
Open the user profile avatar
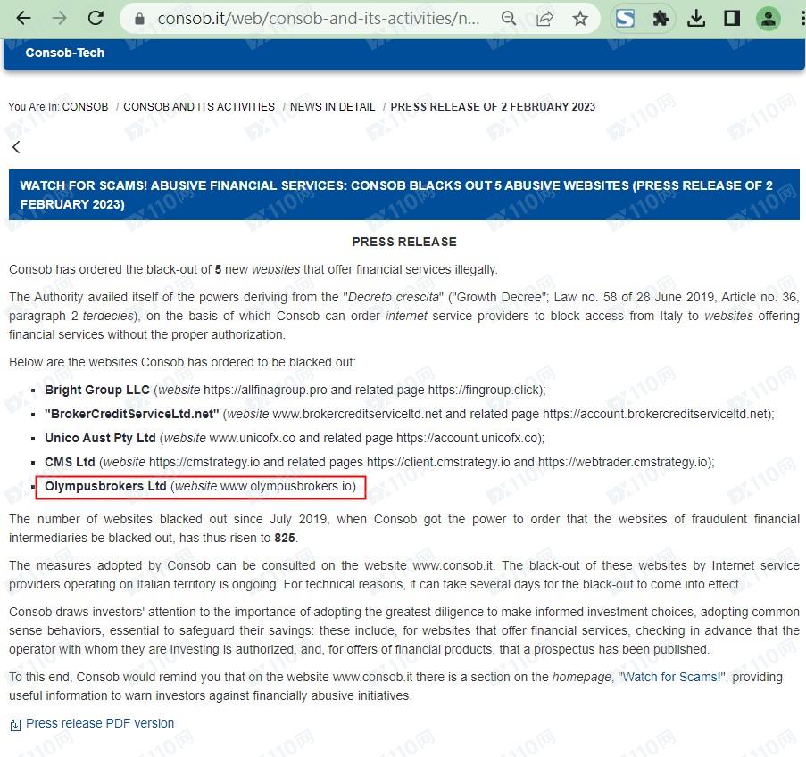(x=768, y=19)
